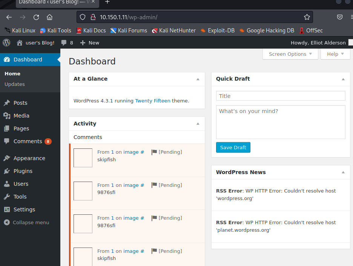Image resolution: width=353 pixels, height=266 pixels.
Task: Expand the Help panel
Action: 335,54
